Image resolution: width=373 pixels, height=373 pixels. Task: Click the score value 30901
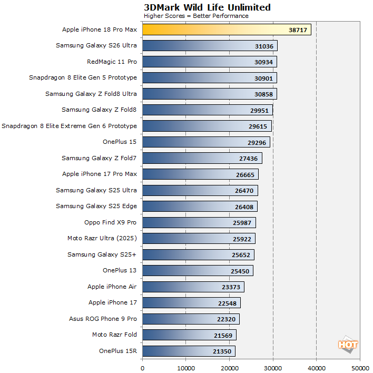pyautogui.click(x=263, y=78)
